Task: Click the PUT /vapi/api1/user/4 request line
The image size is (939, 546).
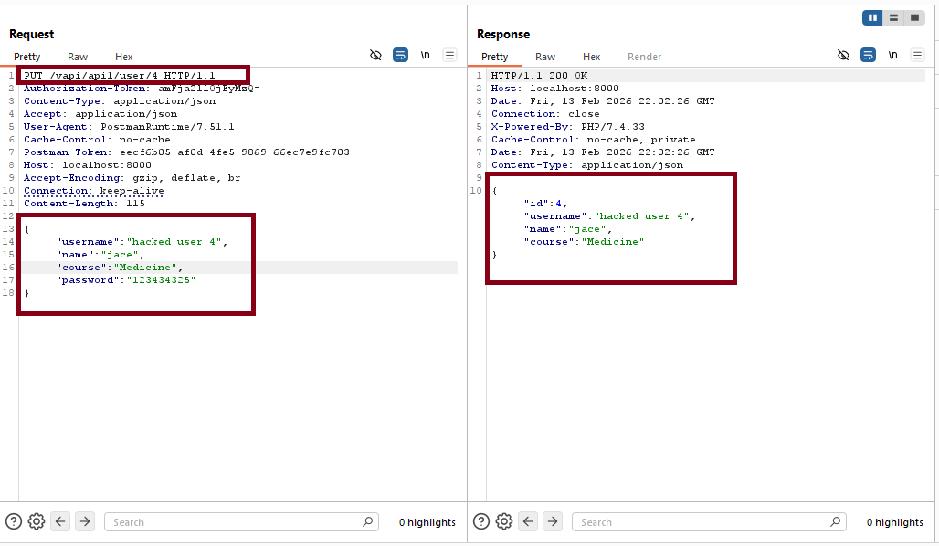Action: 119,76
